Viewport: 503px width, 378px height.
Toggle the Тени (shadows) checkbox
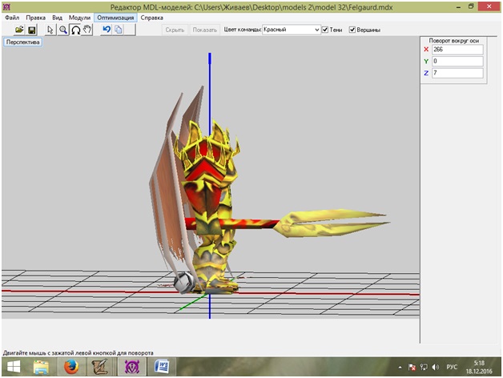(x=326, y=30)
